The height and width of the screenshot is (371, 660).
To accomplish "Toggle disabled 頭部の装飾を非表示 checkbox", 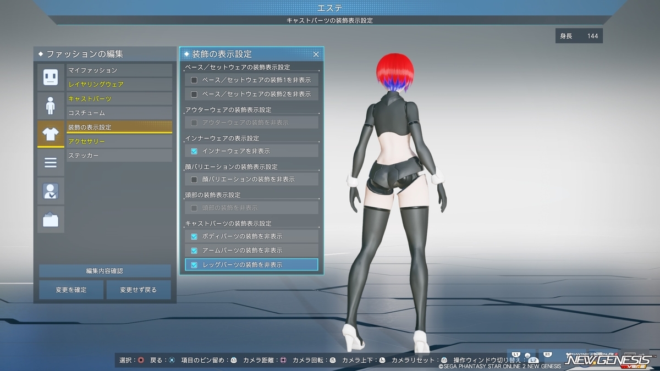I will pos(194,208).
